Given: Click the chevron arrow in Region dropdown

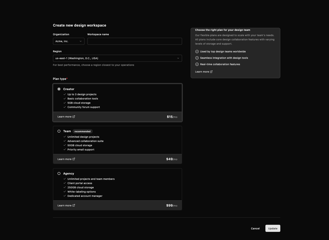Looking at the screenshot, I should pyautogui.click(x=178, y=58).
